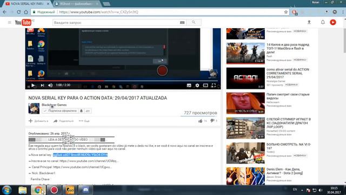This screenshot has width=346, height=195.
Task: Click the highlighted serial key text
Action: pyautogui.click(x=81, y=155)
